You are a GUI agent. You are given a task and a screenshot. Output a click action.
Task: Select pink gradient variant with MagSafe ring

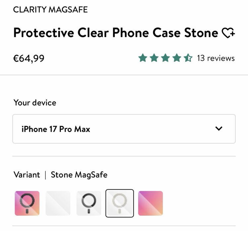27,203
